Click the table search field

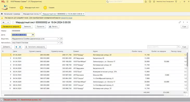(x=162, y=47)
